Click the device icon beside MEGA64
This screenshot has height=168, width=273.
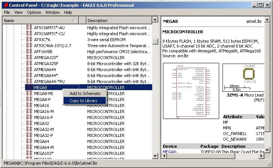click(29, 141)
